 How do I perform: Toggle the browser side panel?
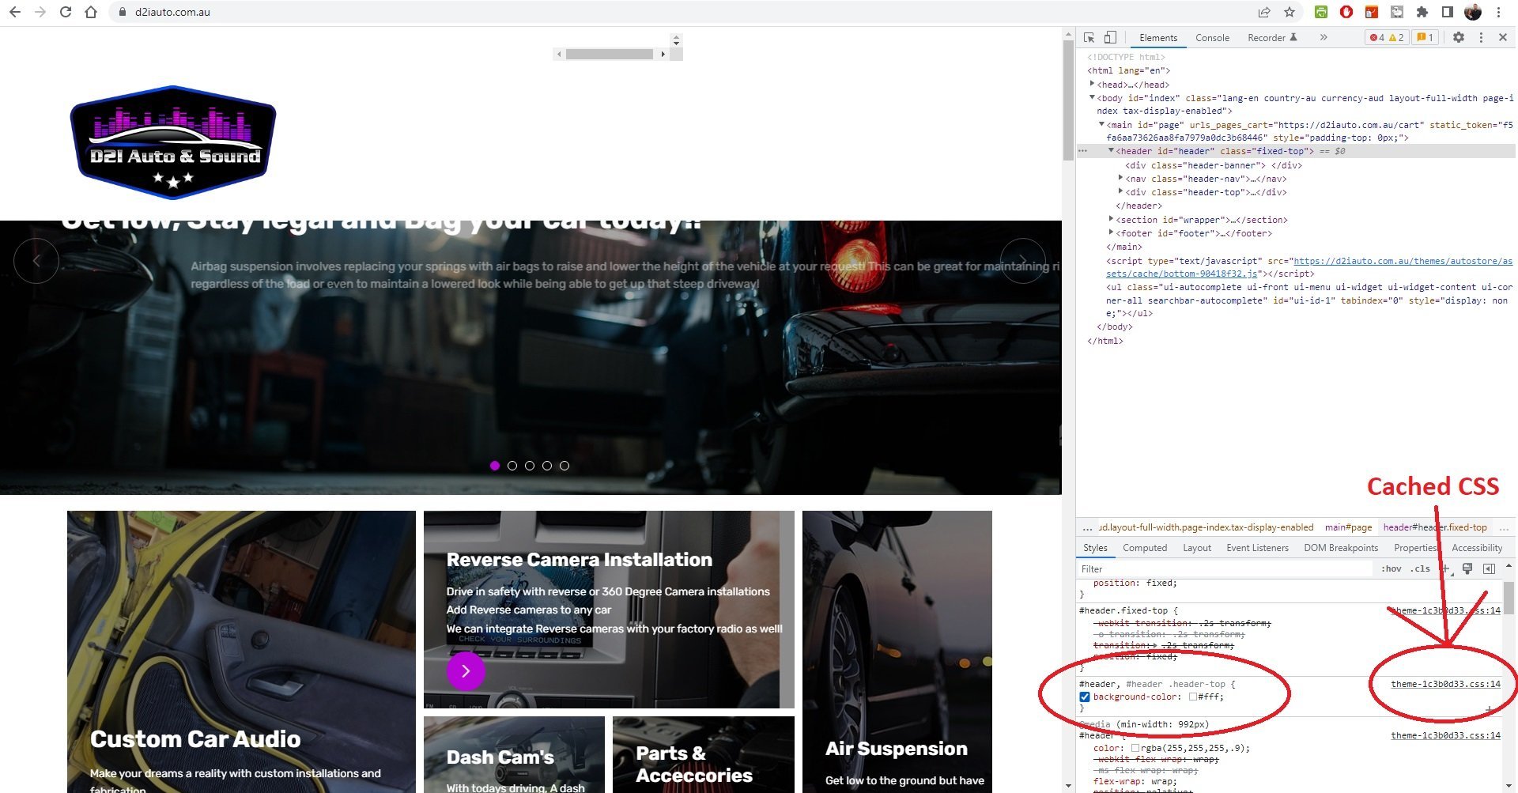point(1447,12)
